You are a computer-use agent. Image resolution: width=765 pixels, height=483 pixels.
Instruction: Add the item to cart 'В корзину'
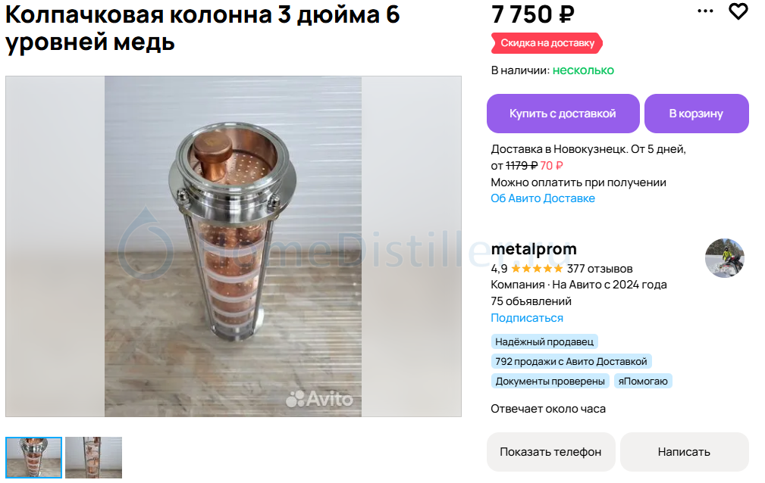(696, 114)
